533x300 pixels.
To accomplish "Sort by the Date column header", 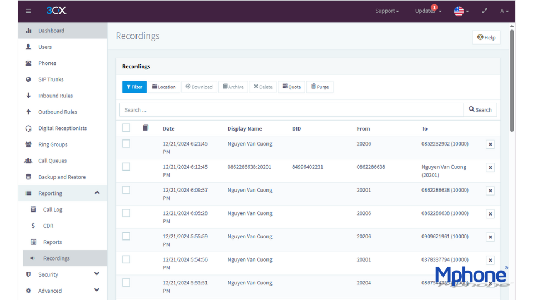I will (169, 128).
